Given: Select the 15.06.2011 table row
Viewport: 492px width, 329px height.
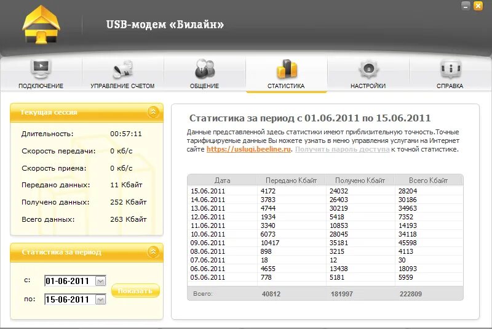Looking at the screenshot, I should click(x=325, y=191).
